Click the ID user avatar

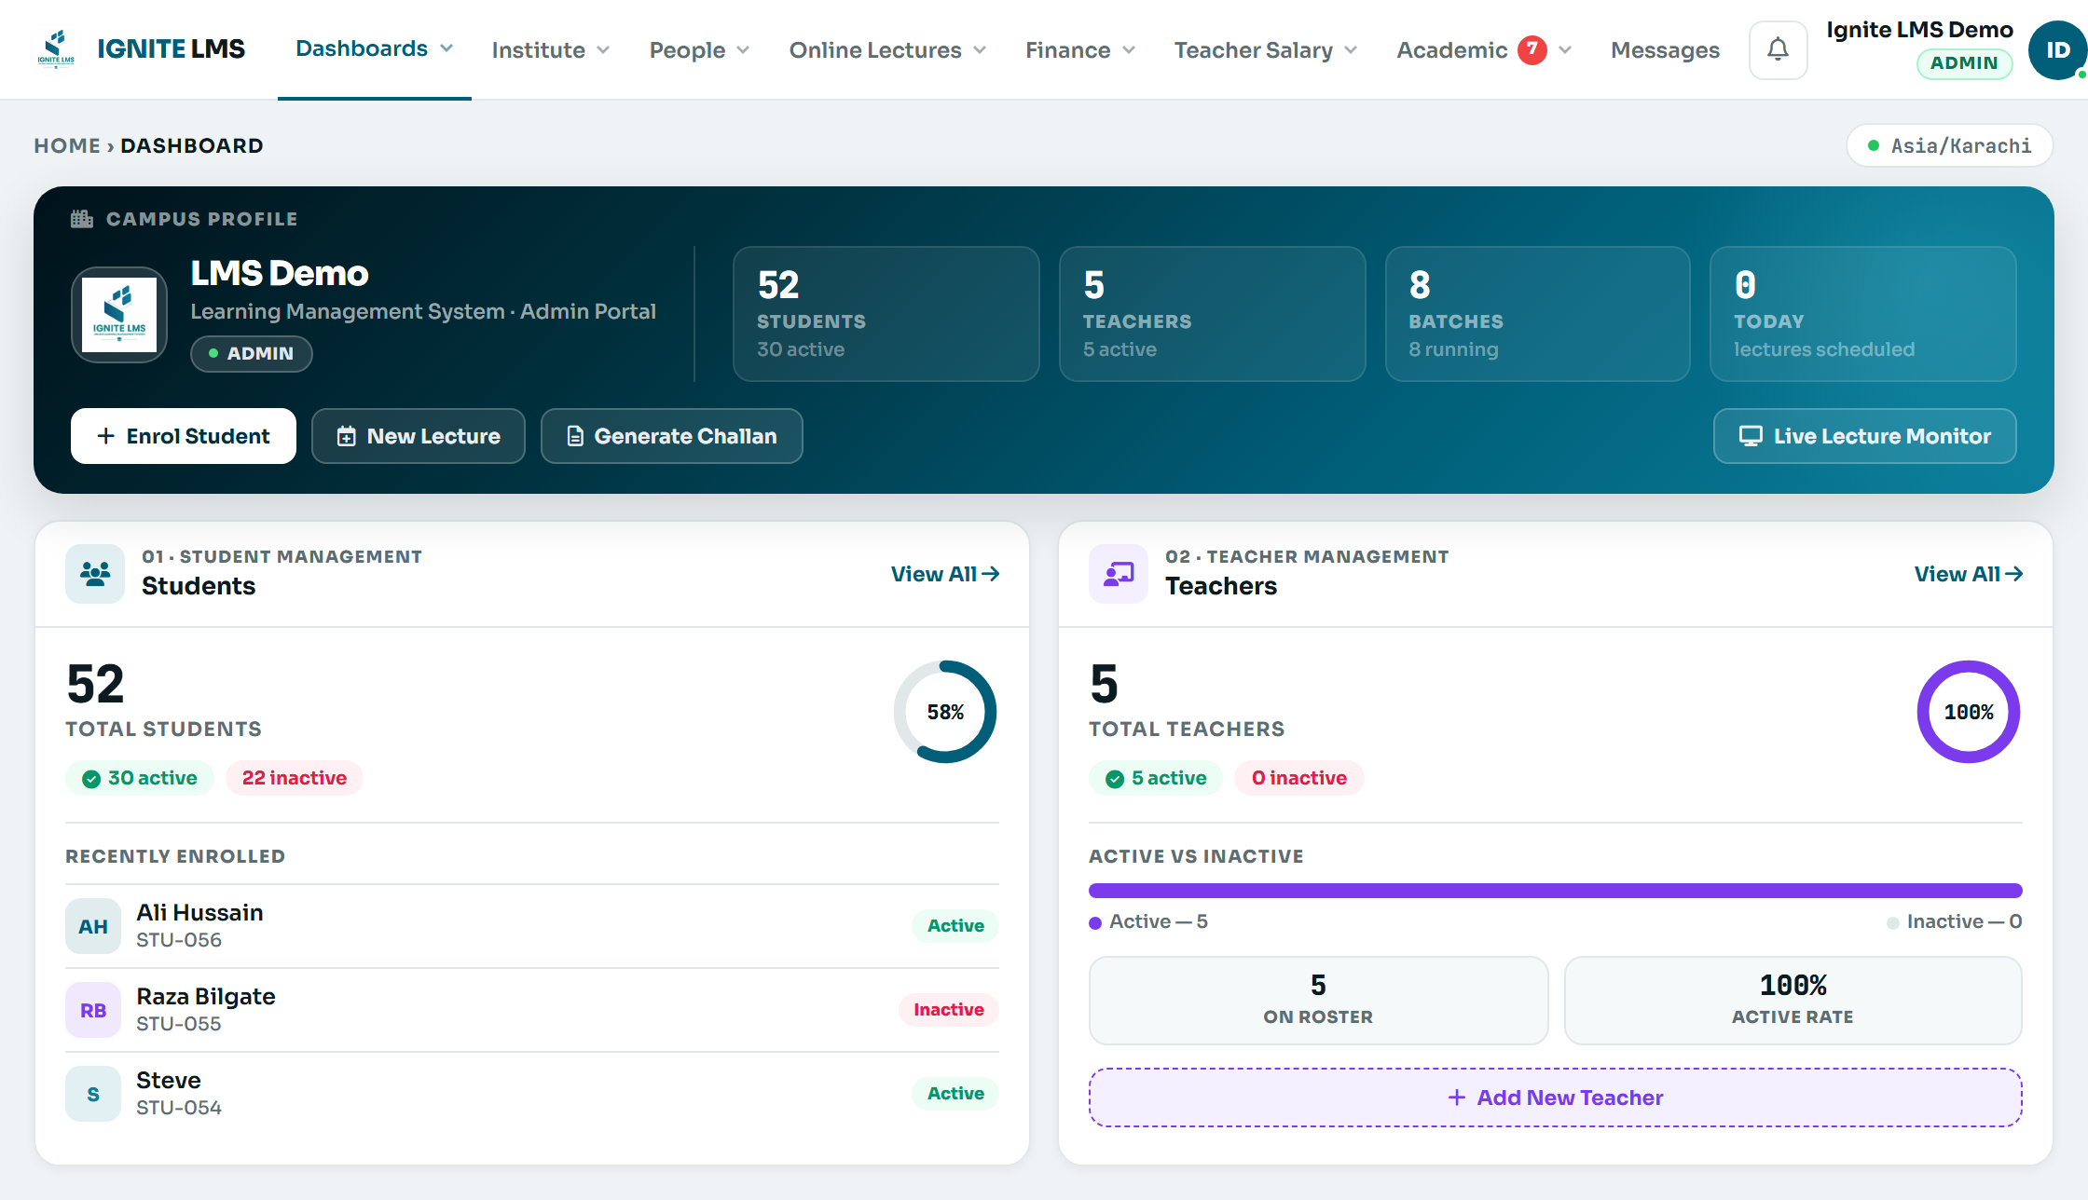2057,50
